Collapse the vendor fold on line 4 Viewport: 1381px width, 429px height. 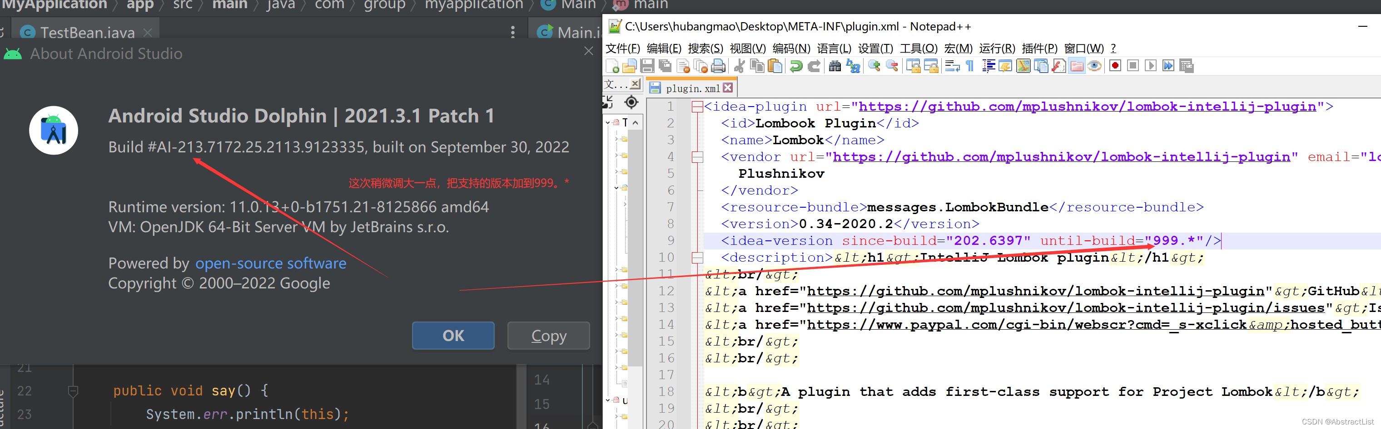[x=697, y=157]
